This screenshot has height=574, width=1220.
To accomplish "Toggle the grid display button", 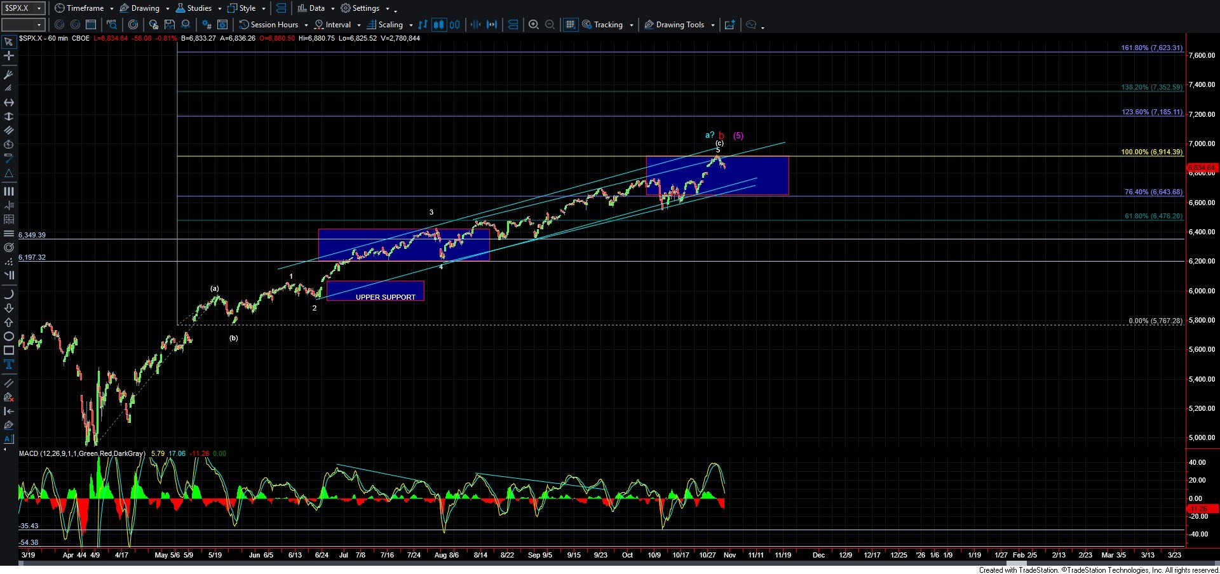I will (570, 25).
